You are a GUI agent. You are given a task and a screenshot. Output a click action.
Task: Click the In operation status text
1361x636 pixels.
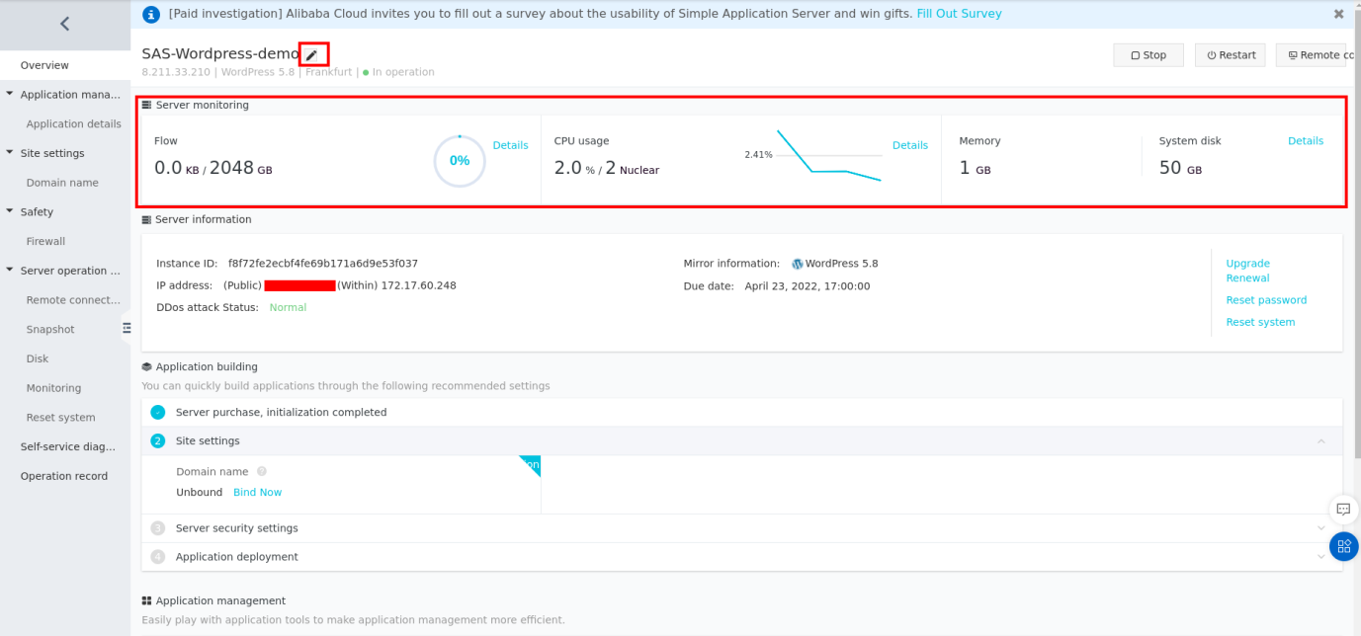(403, 72)
